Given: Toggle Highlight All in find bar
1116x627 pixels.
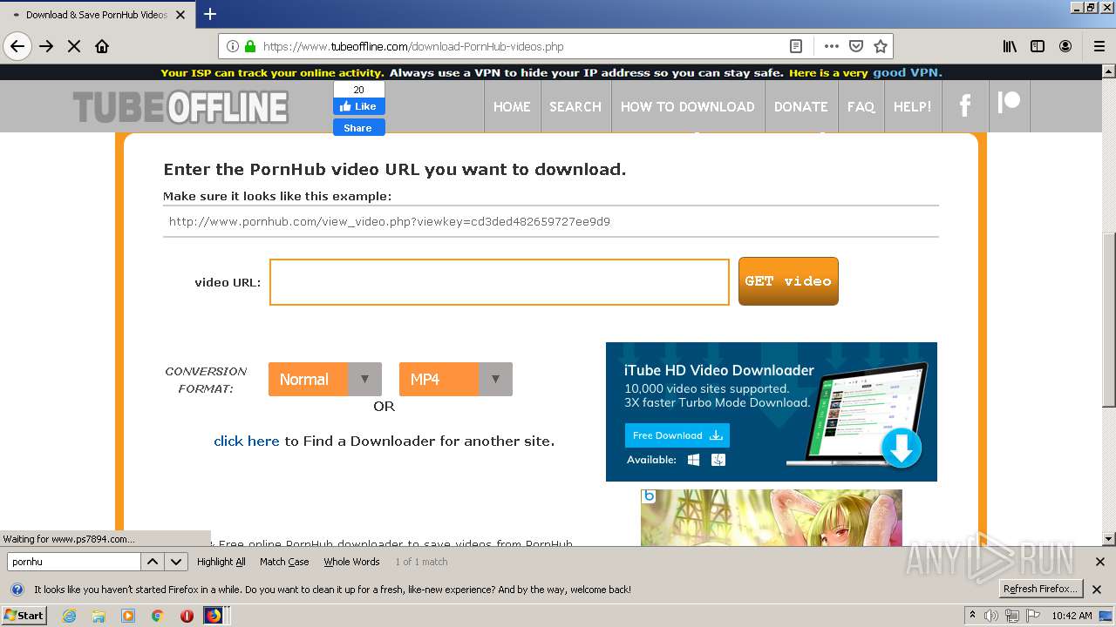Looking at the screenshot, I should [221, 562].
